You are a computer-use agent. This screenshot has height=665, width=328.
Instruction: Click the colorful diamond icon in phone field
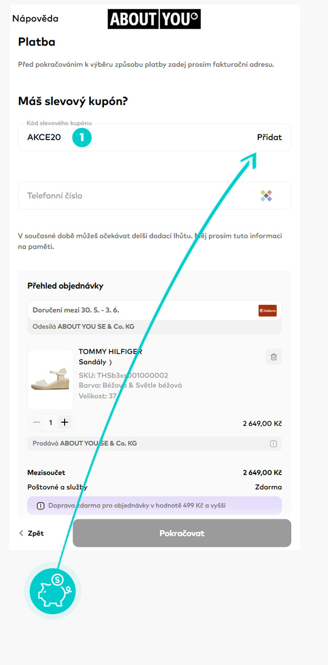click(267, 196)
